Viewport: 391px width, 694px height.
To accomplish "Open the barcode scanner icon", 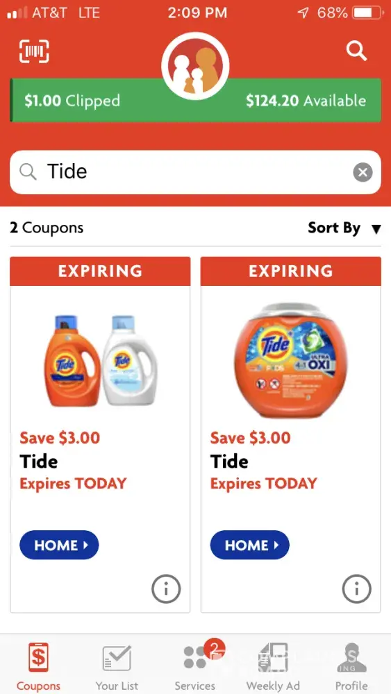I will (34, 51).
